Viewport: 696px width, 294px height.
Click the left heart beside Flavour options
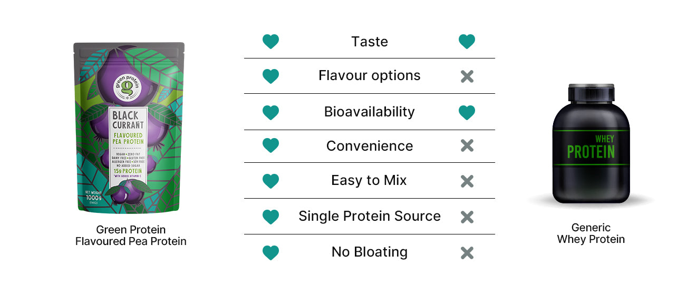tap(270, 76)
